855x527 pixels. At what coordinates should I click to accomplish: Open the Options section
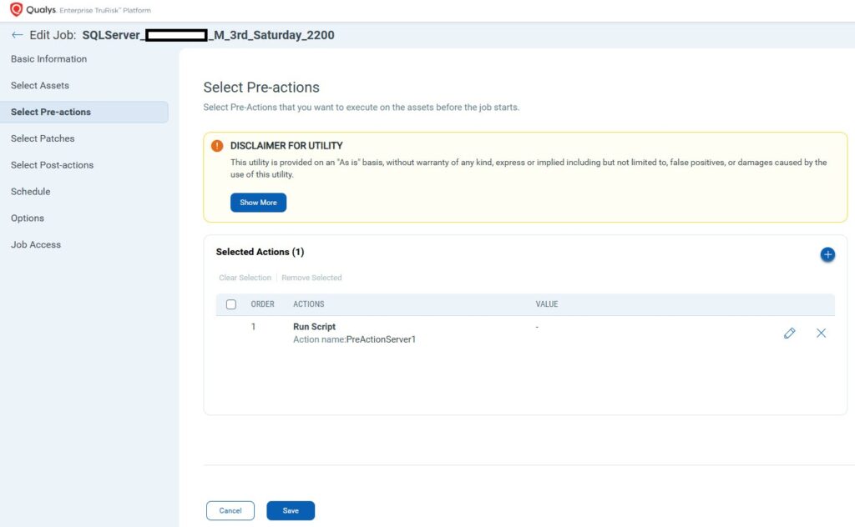(28, 218)
